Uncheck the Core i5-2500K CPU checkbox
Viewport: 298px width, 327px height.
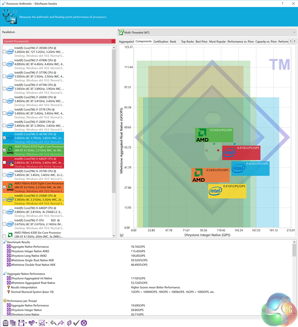[x=4, y=199]
